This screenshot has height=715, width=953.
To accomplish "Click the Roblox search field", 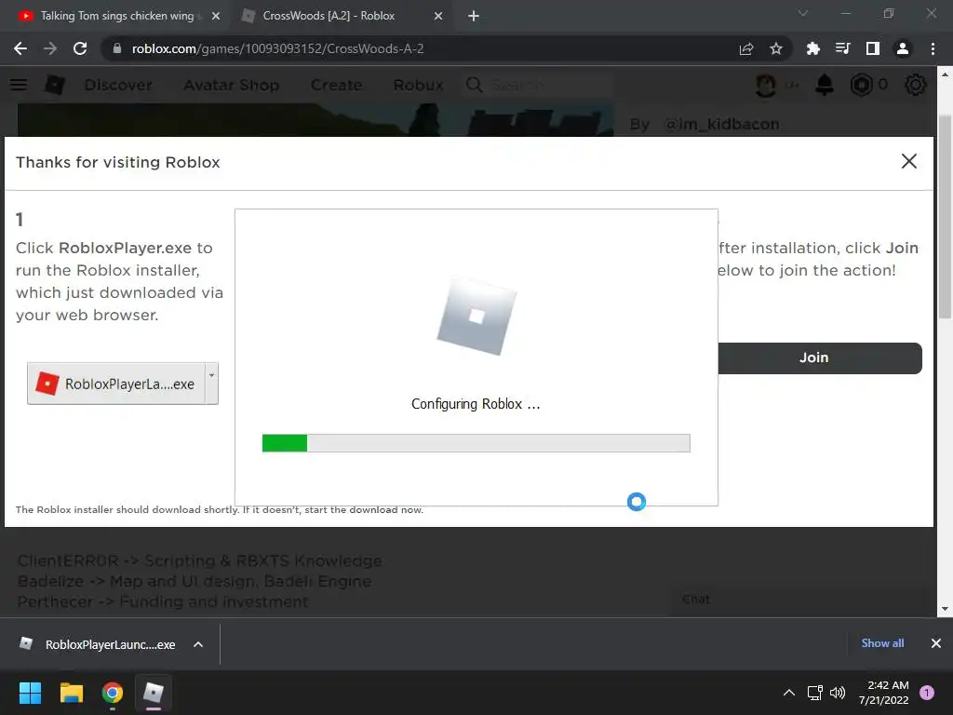I will click(538, 85).
